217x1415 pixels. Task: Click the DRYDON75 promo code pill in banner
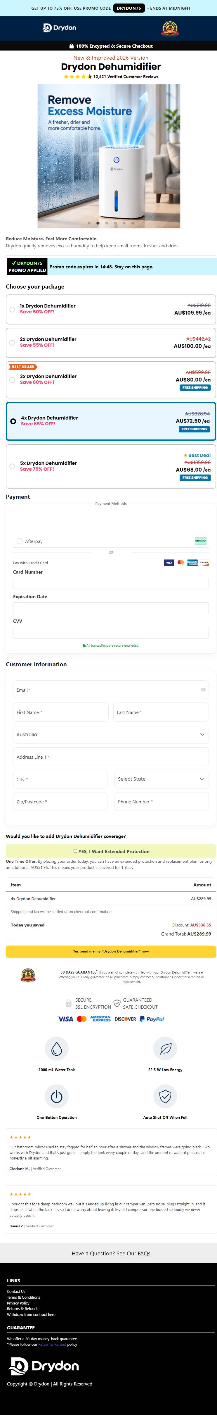129,8
